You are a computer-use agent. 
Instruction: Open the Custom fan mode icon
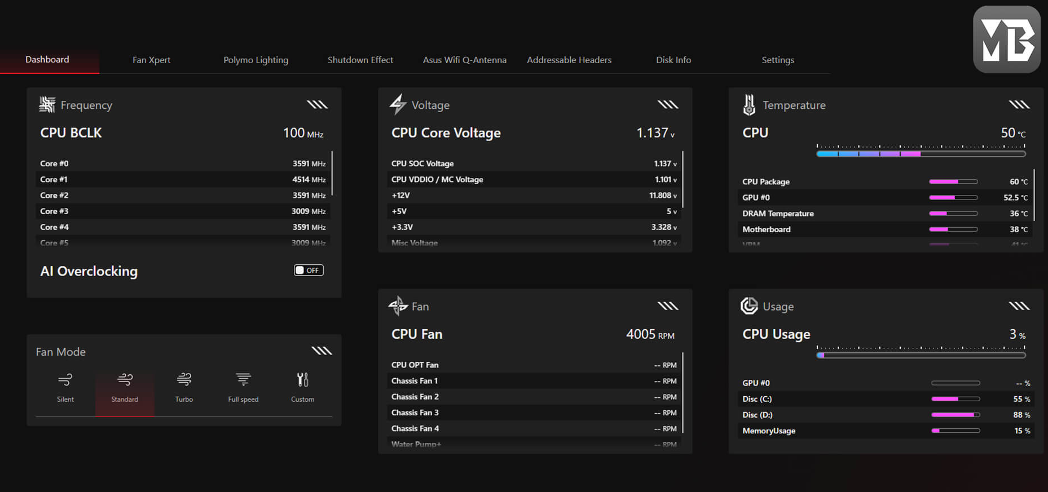[x=302, y=380]
